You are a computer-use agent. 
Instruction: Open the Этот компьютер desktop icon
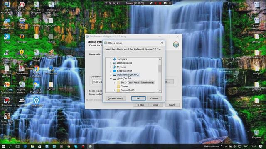tap(7, 7)
